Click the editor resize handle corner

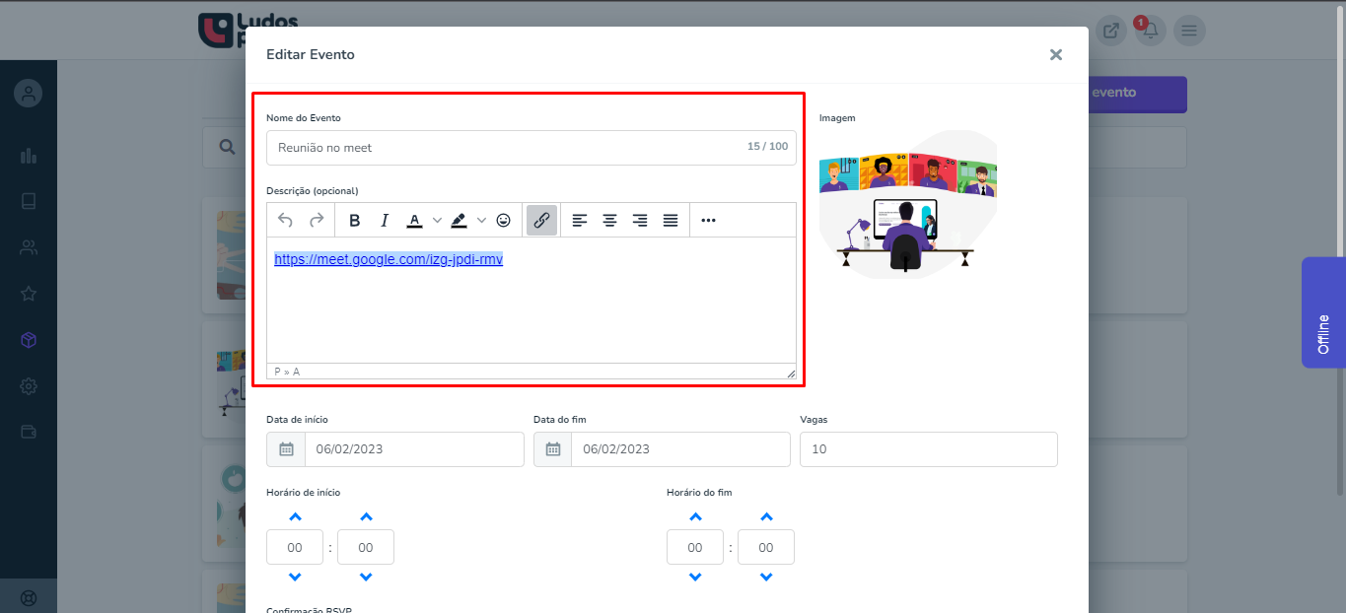click(791, 374)
